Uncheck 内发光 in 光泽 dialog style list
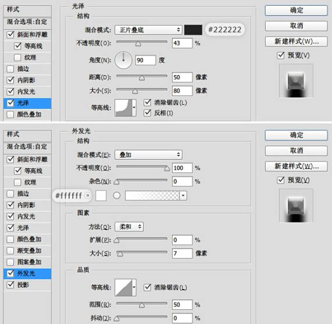The width and height of the screenshot is (332, 324). (10, 91)
